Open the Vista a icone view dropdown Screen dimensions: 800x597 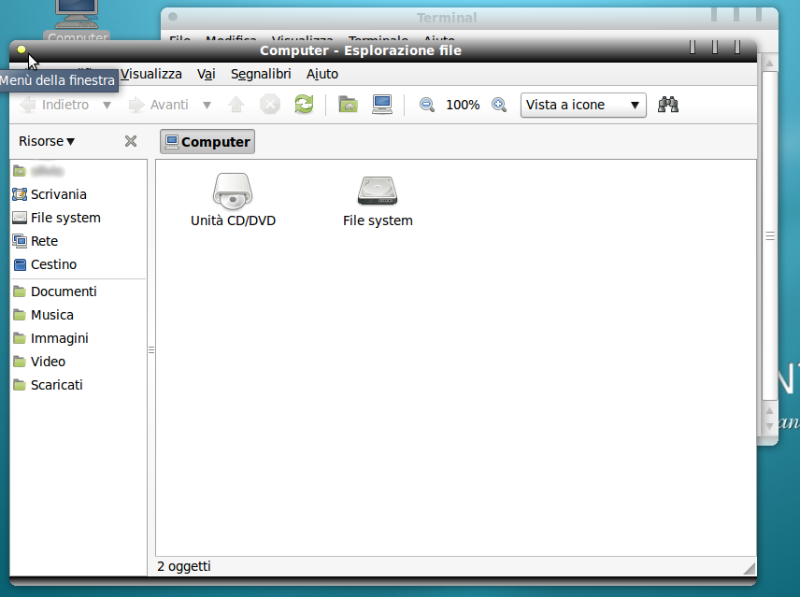pyautogui.click(x=583, y=105)
